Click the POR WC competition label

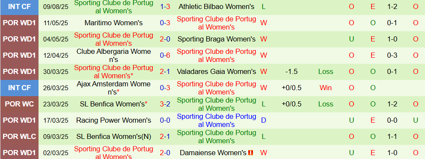(x=20, y=104)
